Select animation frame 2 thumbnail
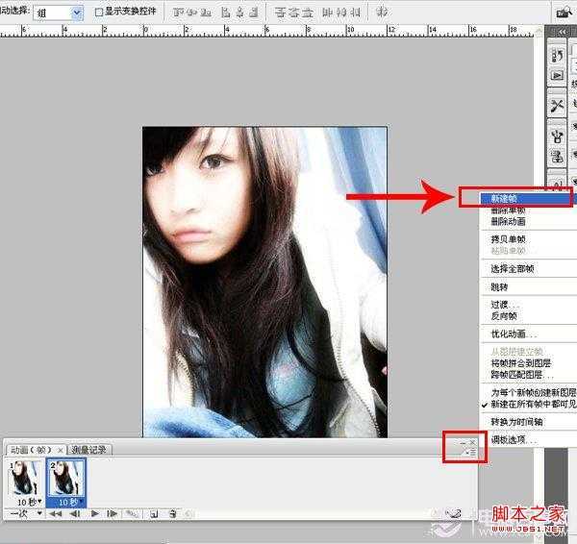Viewport: 577px width, 544px height. [66, 479]
